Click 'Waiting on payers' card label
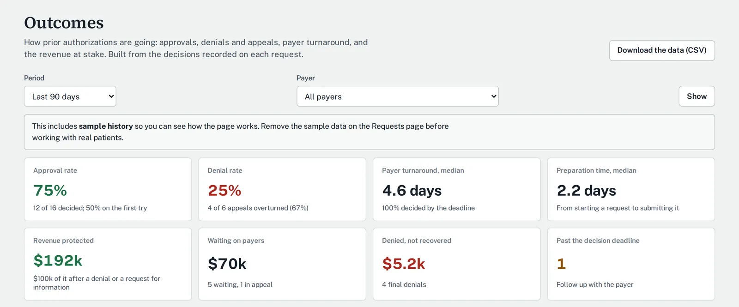 [236, 241]
